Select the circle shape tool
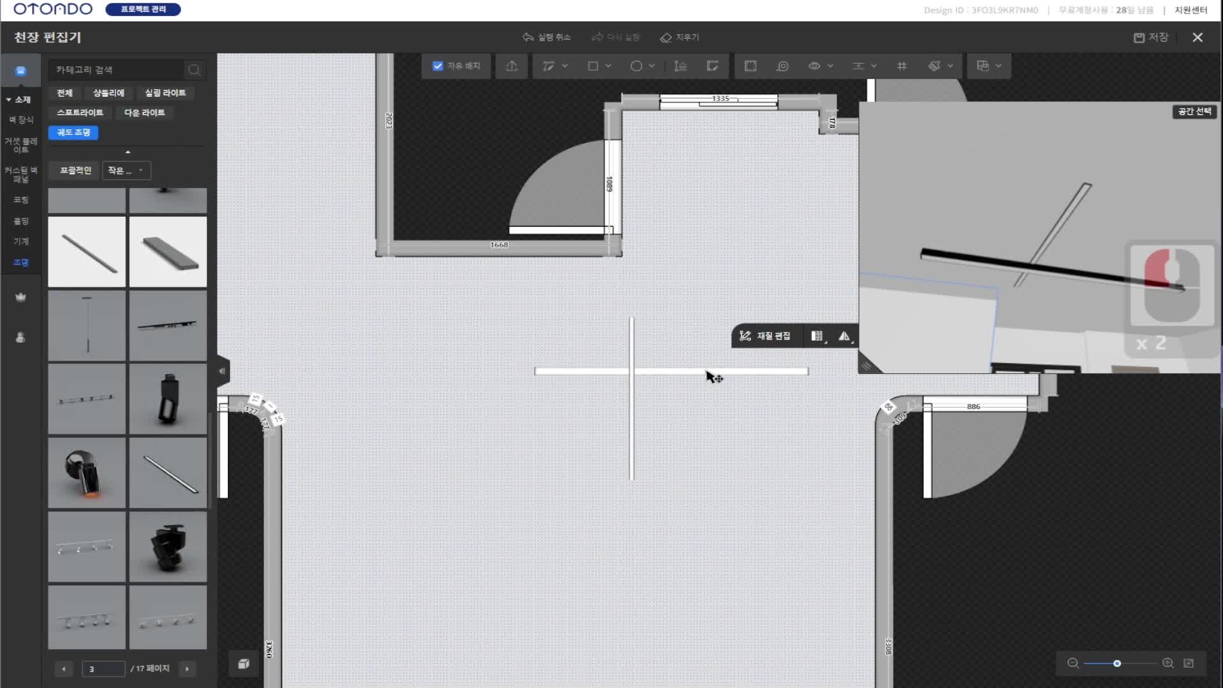The height and width of the screenshot is (688, 1223). (636, 66)
